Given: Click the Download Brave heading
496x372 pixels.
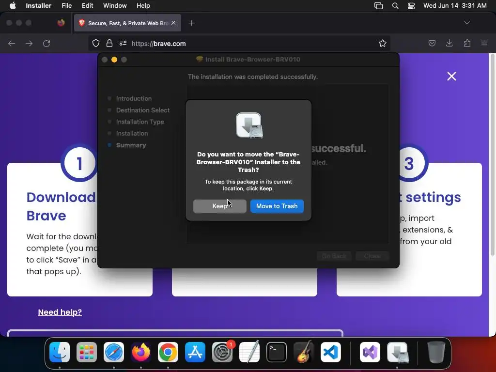Looking at the screenshot, I should [61, 206].
